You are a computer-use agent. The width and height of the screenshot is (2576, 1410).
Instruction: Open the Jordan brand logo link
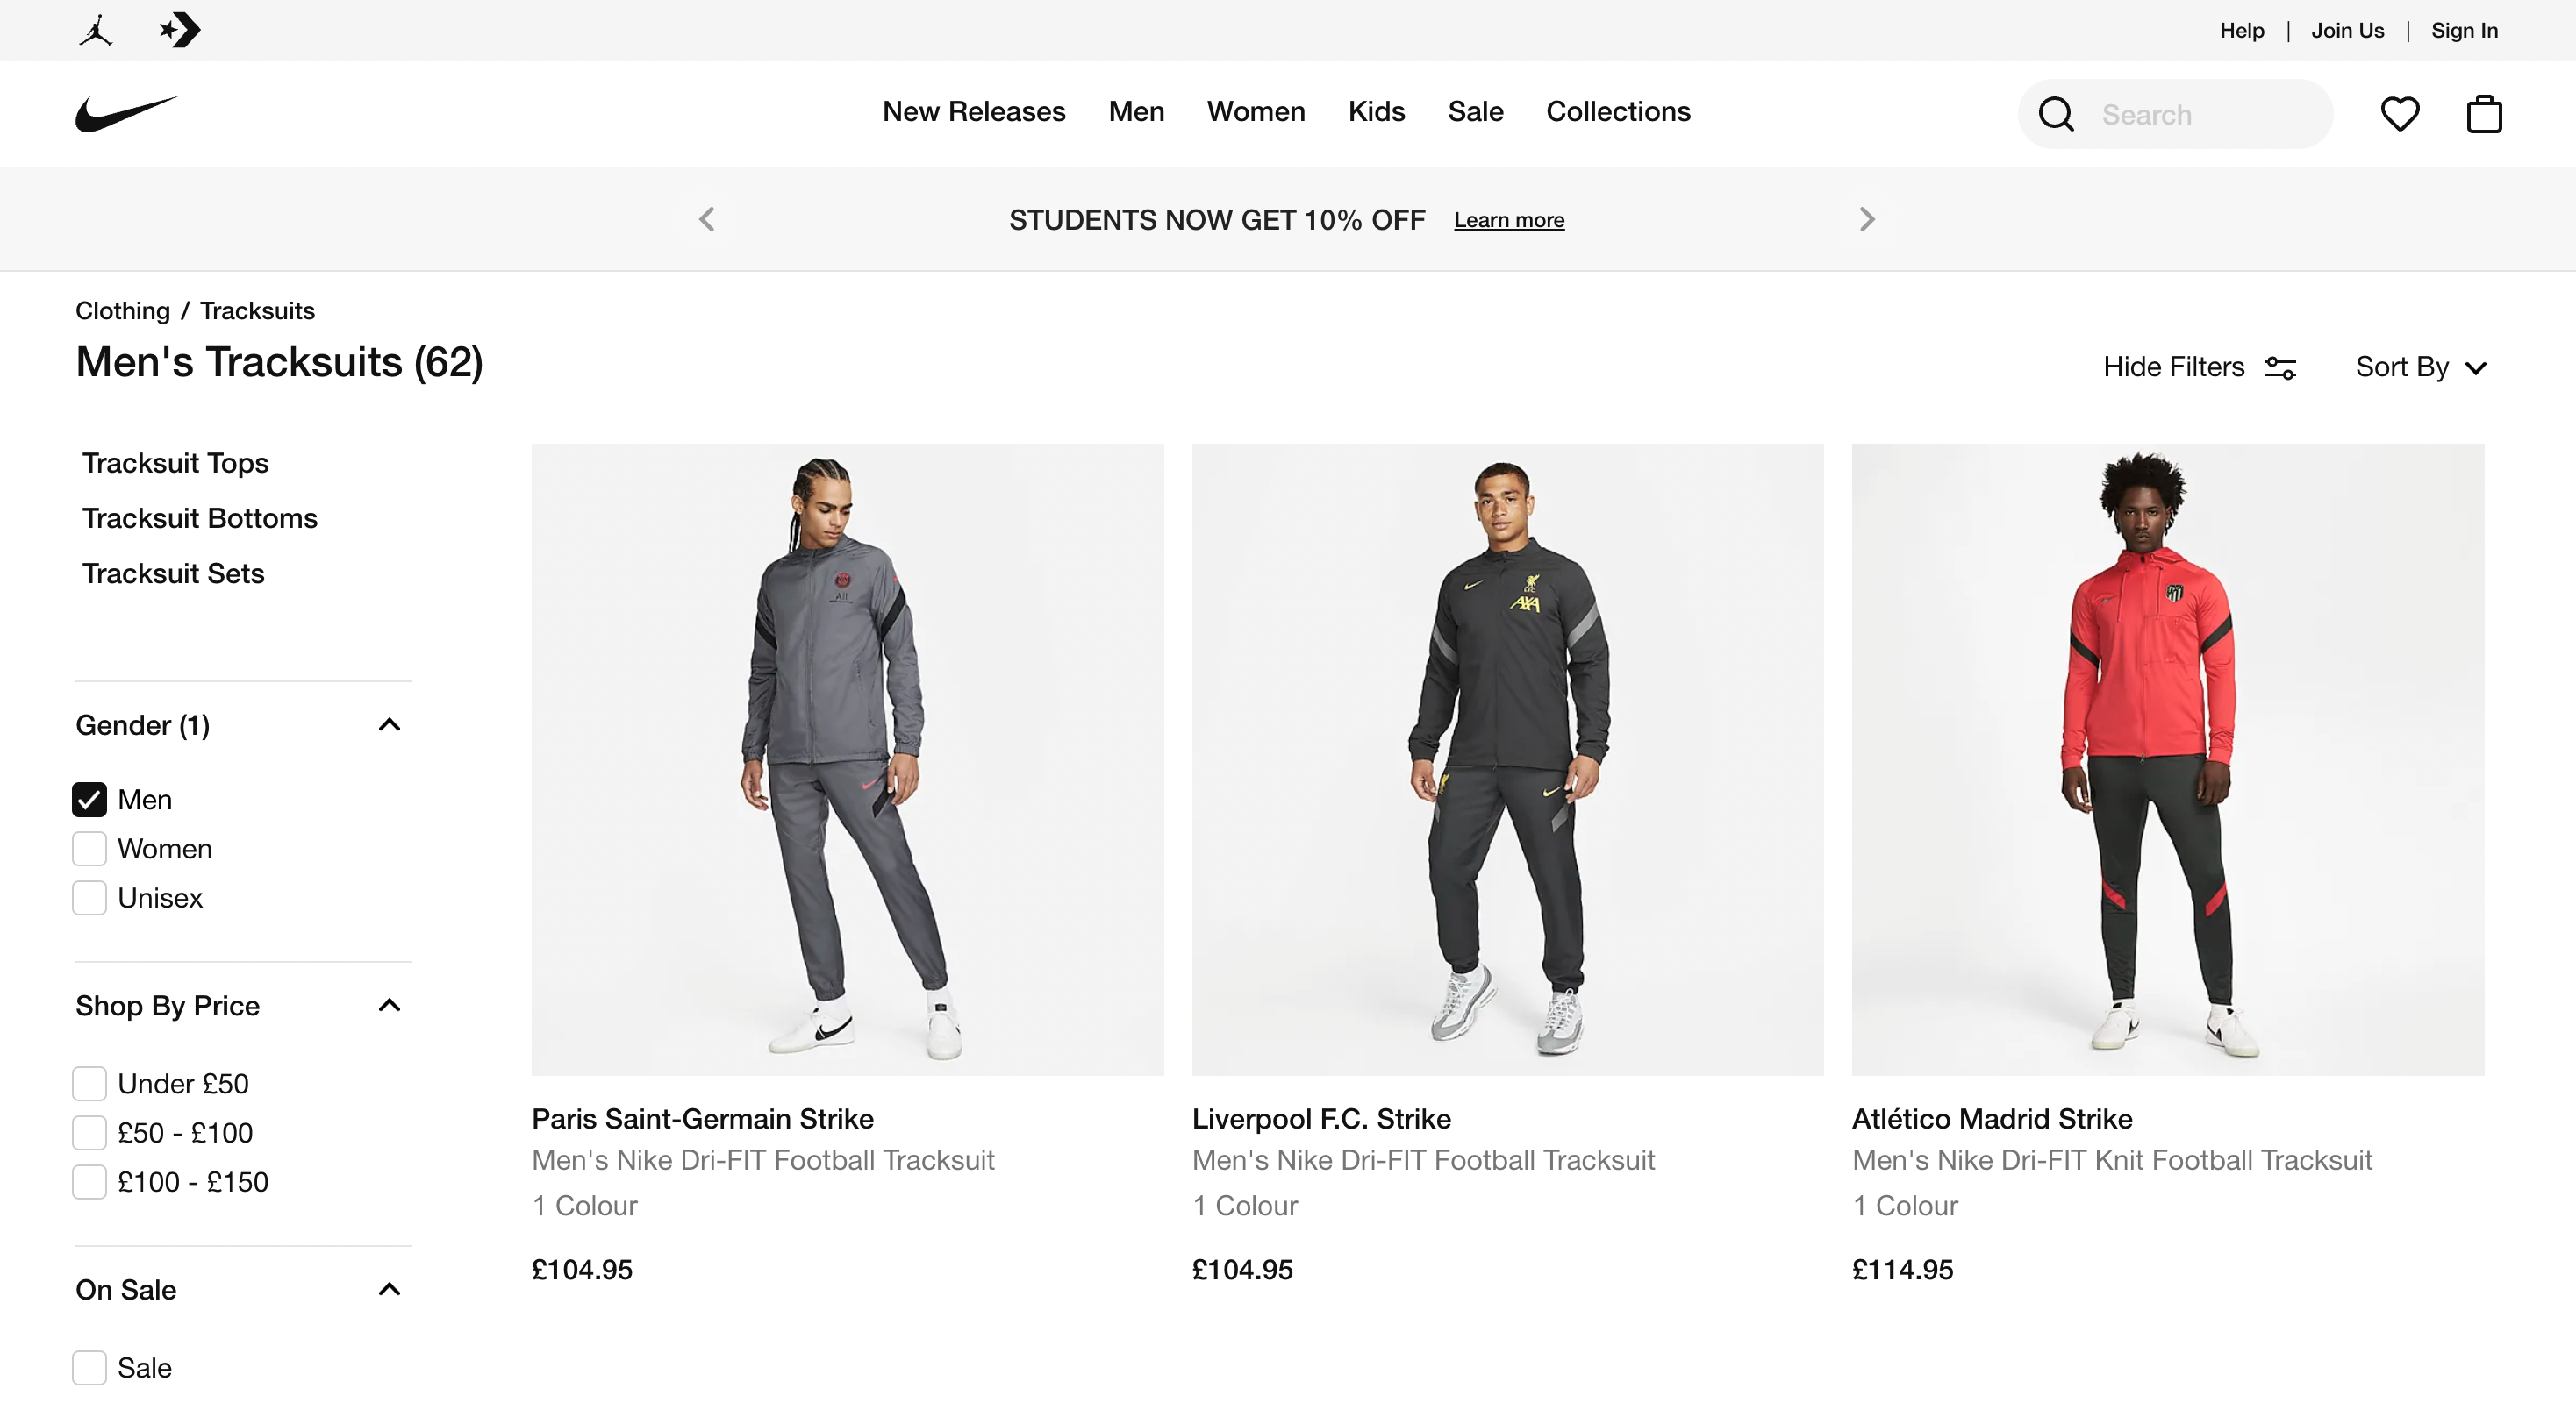tap(96, 30)
